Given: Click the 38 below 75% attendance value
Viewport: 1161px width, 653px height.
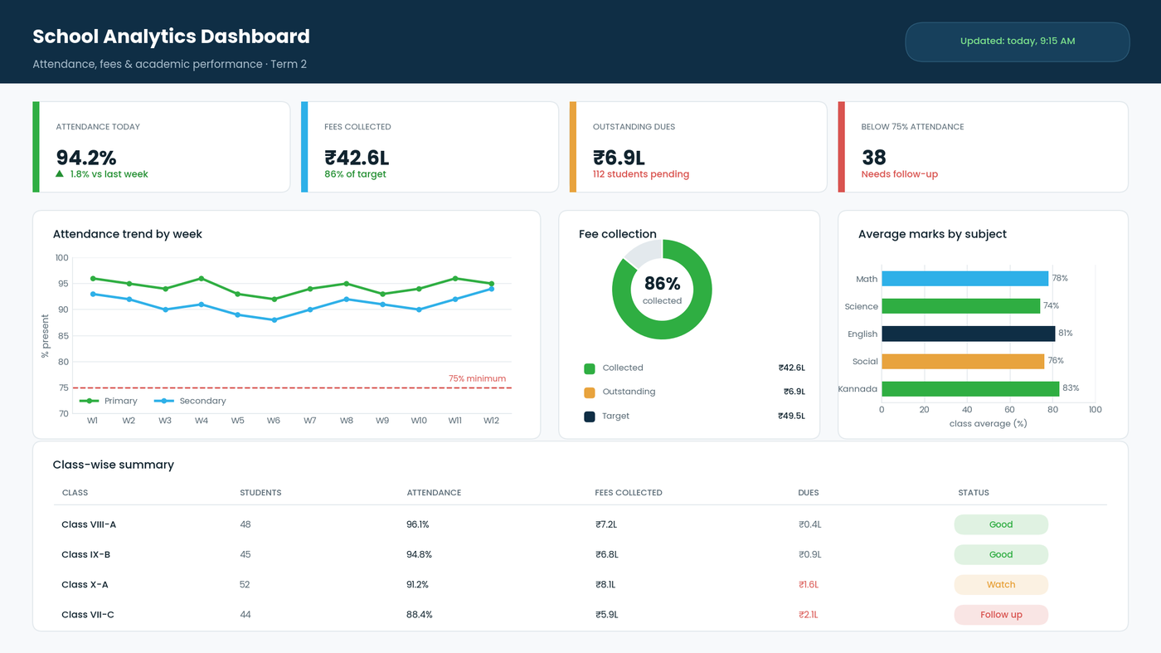Looking at the screenshot, I should pyautogui.click(x=874, y=158).
